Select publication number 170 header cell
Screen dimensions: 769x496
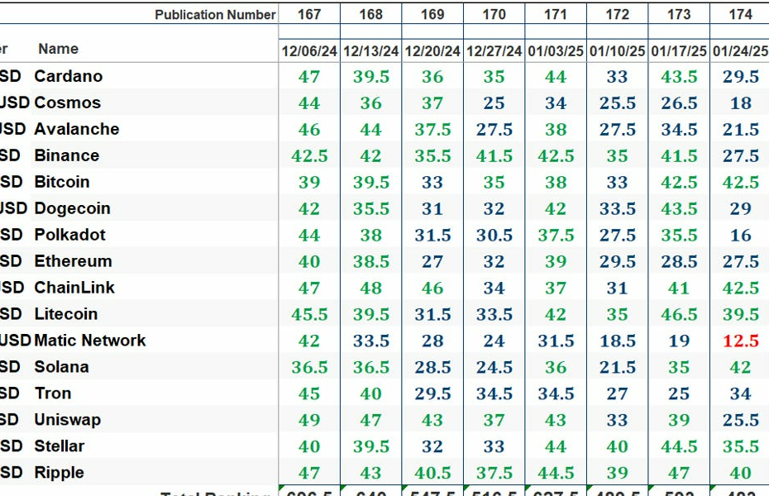(x=494, y=14)
